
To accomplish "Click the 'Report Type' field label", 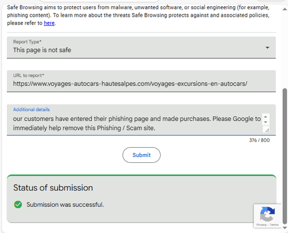I will 27,42.
